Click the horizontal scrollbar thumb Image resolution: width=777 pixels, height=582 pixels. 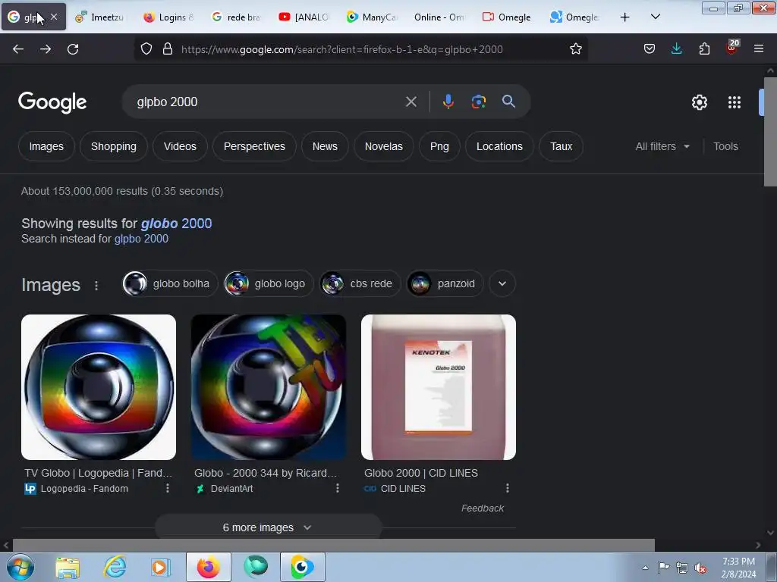coord(334,546)
